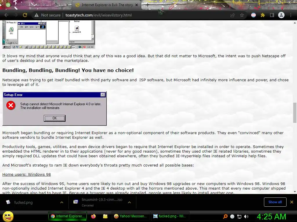Reload the current page
Viewport: 297px width, 222px height.
[x=25, y=15]
